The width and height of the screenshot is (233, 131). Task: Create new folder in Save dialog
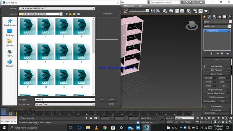74,14
